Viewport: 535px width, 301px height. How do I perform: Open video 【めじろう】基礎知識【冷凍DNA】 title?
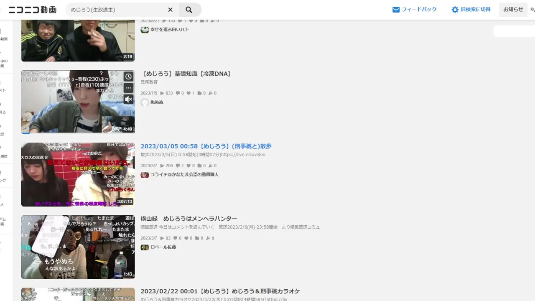186,74
